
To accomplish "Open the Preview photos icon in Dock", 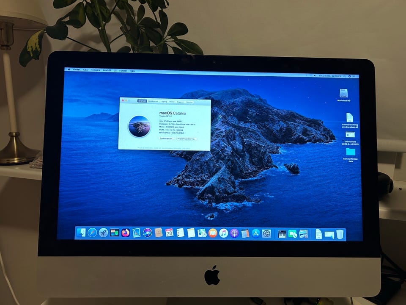I will [x=303, y=234].
